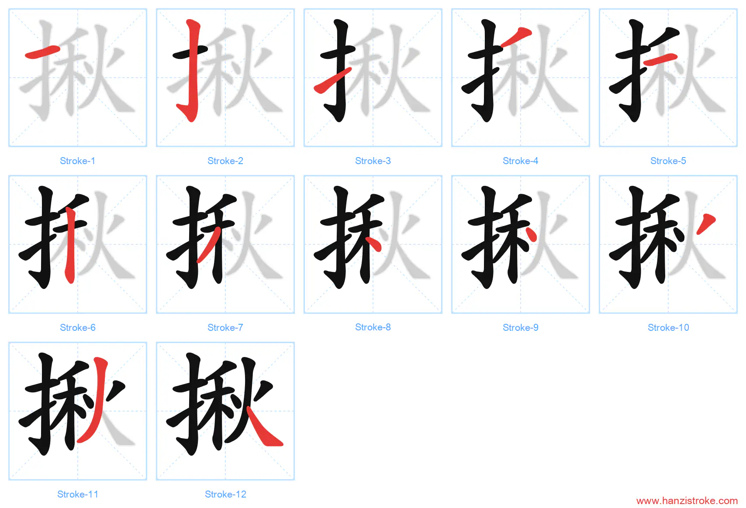Click the Stroke-8 caption label

tap(373, 327)
